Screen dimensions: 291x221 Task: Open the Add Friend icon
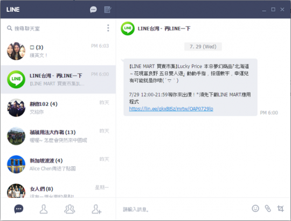96,209
